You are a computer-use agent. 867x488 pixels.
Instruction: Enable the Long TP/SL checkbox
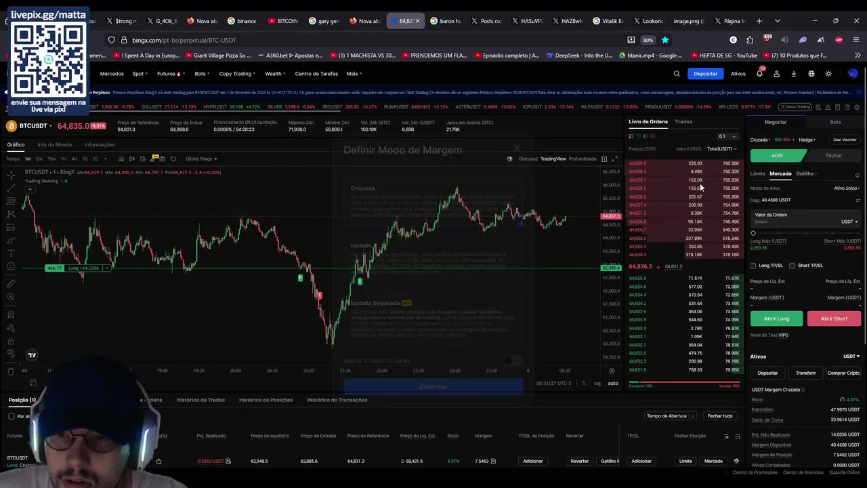coord(753,266)
